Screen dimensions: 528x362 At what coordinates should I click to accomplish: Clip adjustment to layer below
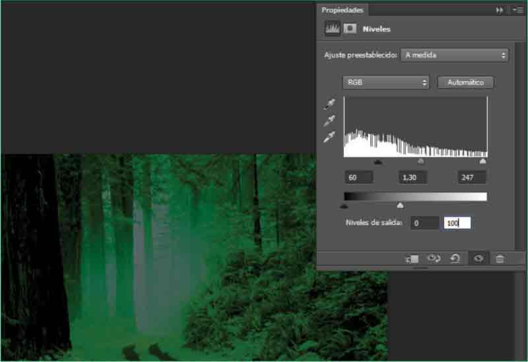(x=412, y=259)
